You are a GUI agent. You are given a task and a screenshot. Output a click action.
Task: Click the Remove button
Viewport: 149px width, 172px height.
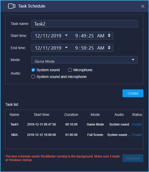click(133, 158)
